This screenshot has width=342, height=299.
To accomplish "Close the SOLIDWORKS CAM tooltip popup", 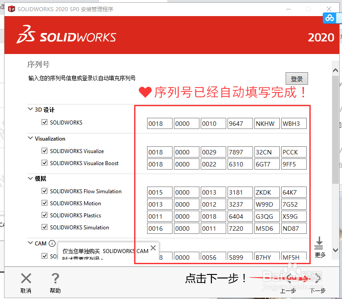I will [x=153, y=248].
